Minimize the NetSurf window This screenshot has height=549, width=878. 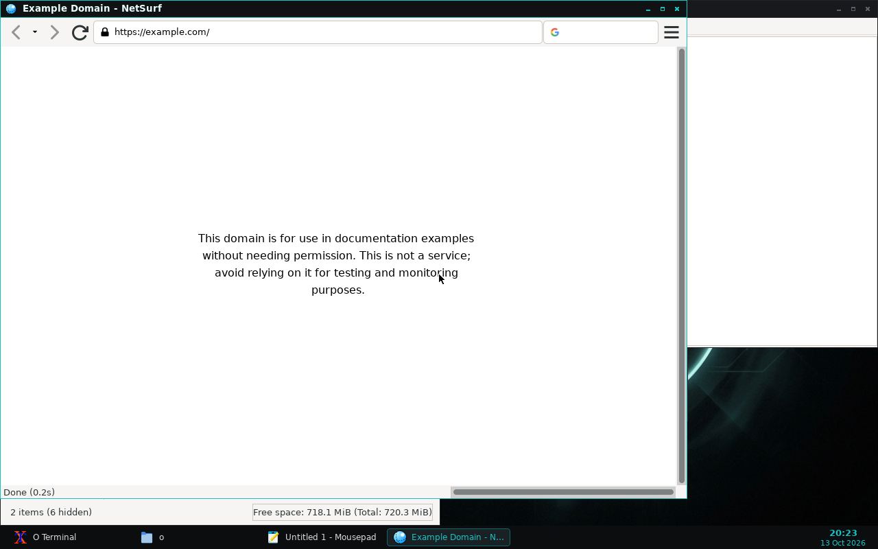click(648, 9)
